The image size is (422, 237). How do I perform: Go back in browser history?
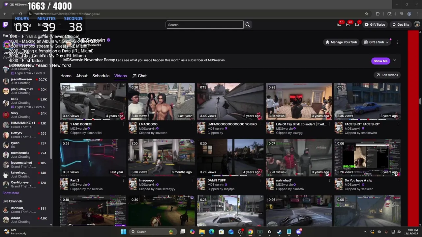5,14
